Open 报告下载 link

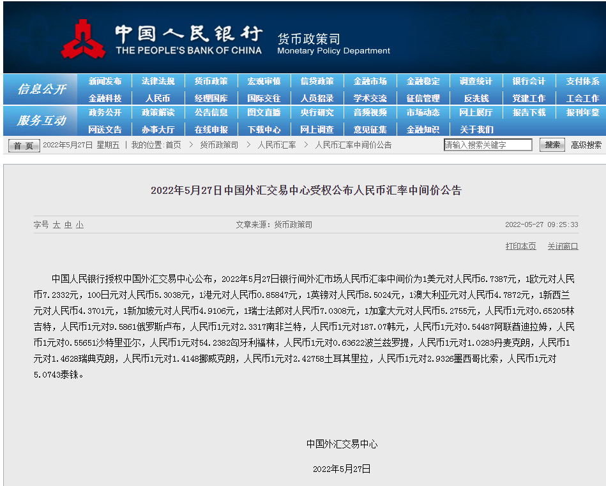tap(529, 113)
